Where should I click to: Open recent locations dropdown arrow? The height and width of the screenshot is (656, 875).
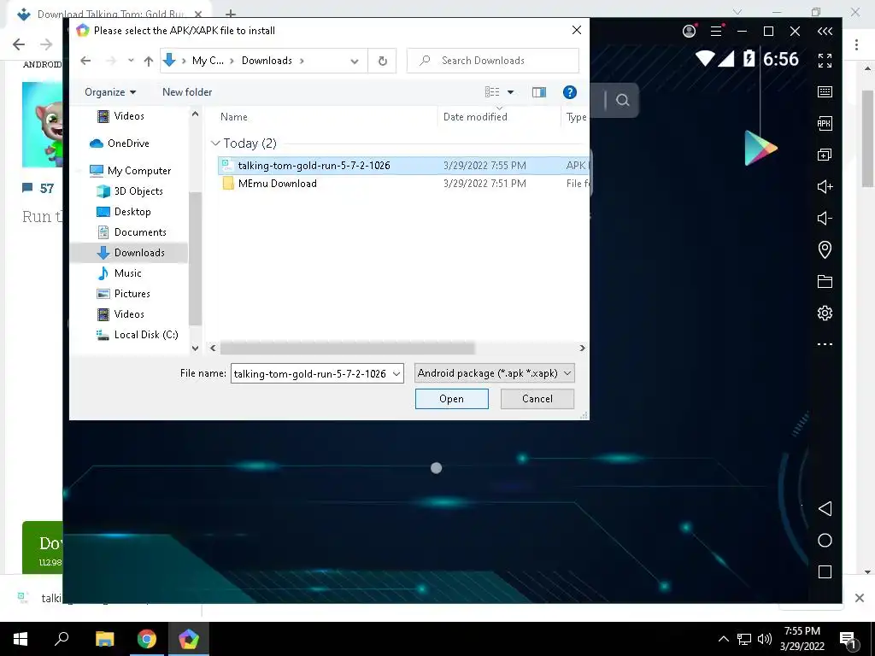pos(131,61)
